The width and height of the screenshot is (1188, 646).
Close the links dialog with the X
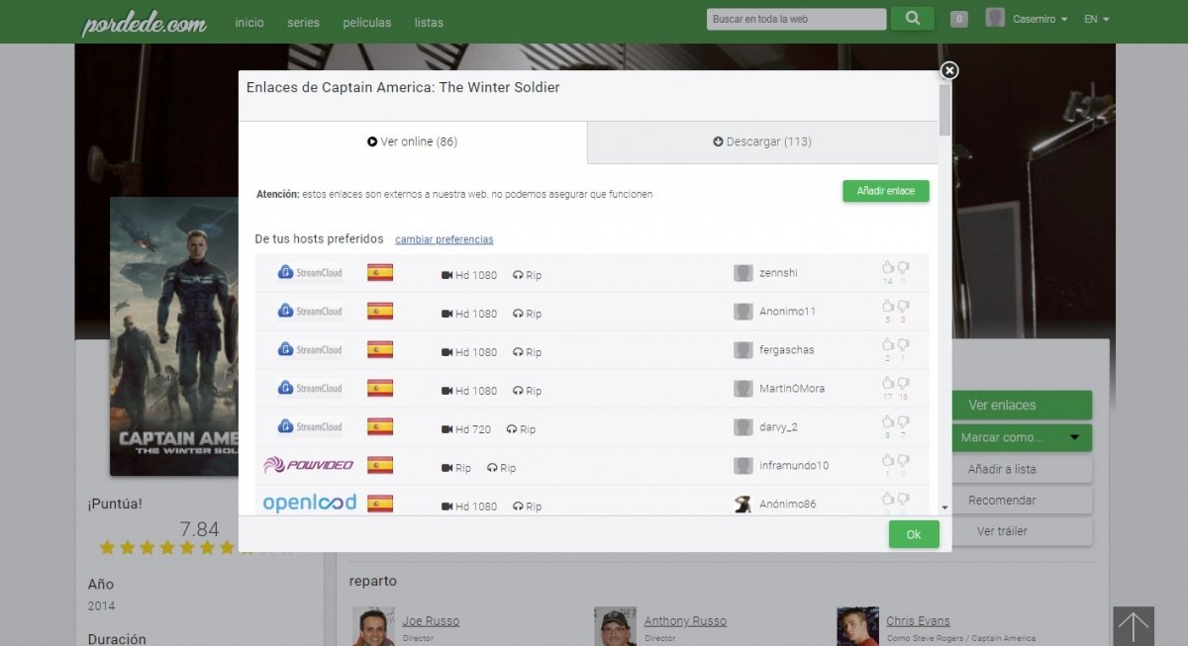(948, 70)
